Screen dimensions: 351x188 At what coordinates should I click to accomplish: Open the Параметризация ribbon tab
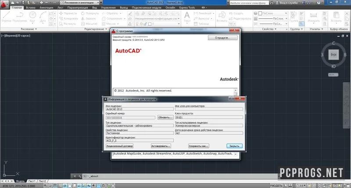[x=78, y=7]
